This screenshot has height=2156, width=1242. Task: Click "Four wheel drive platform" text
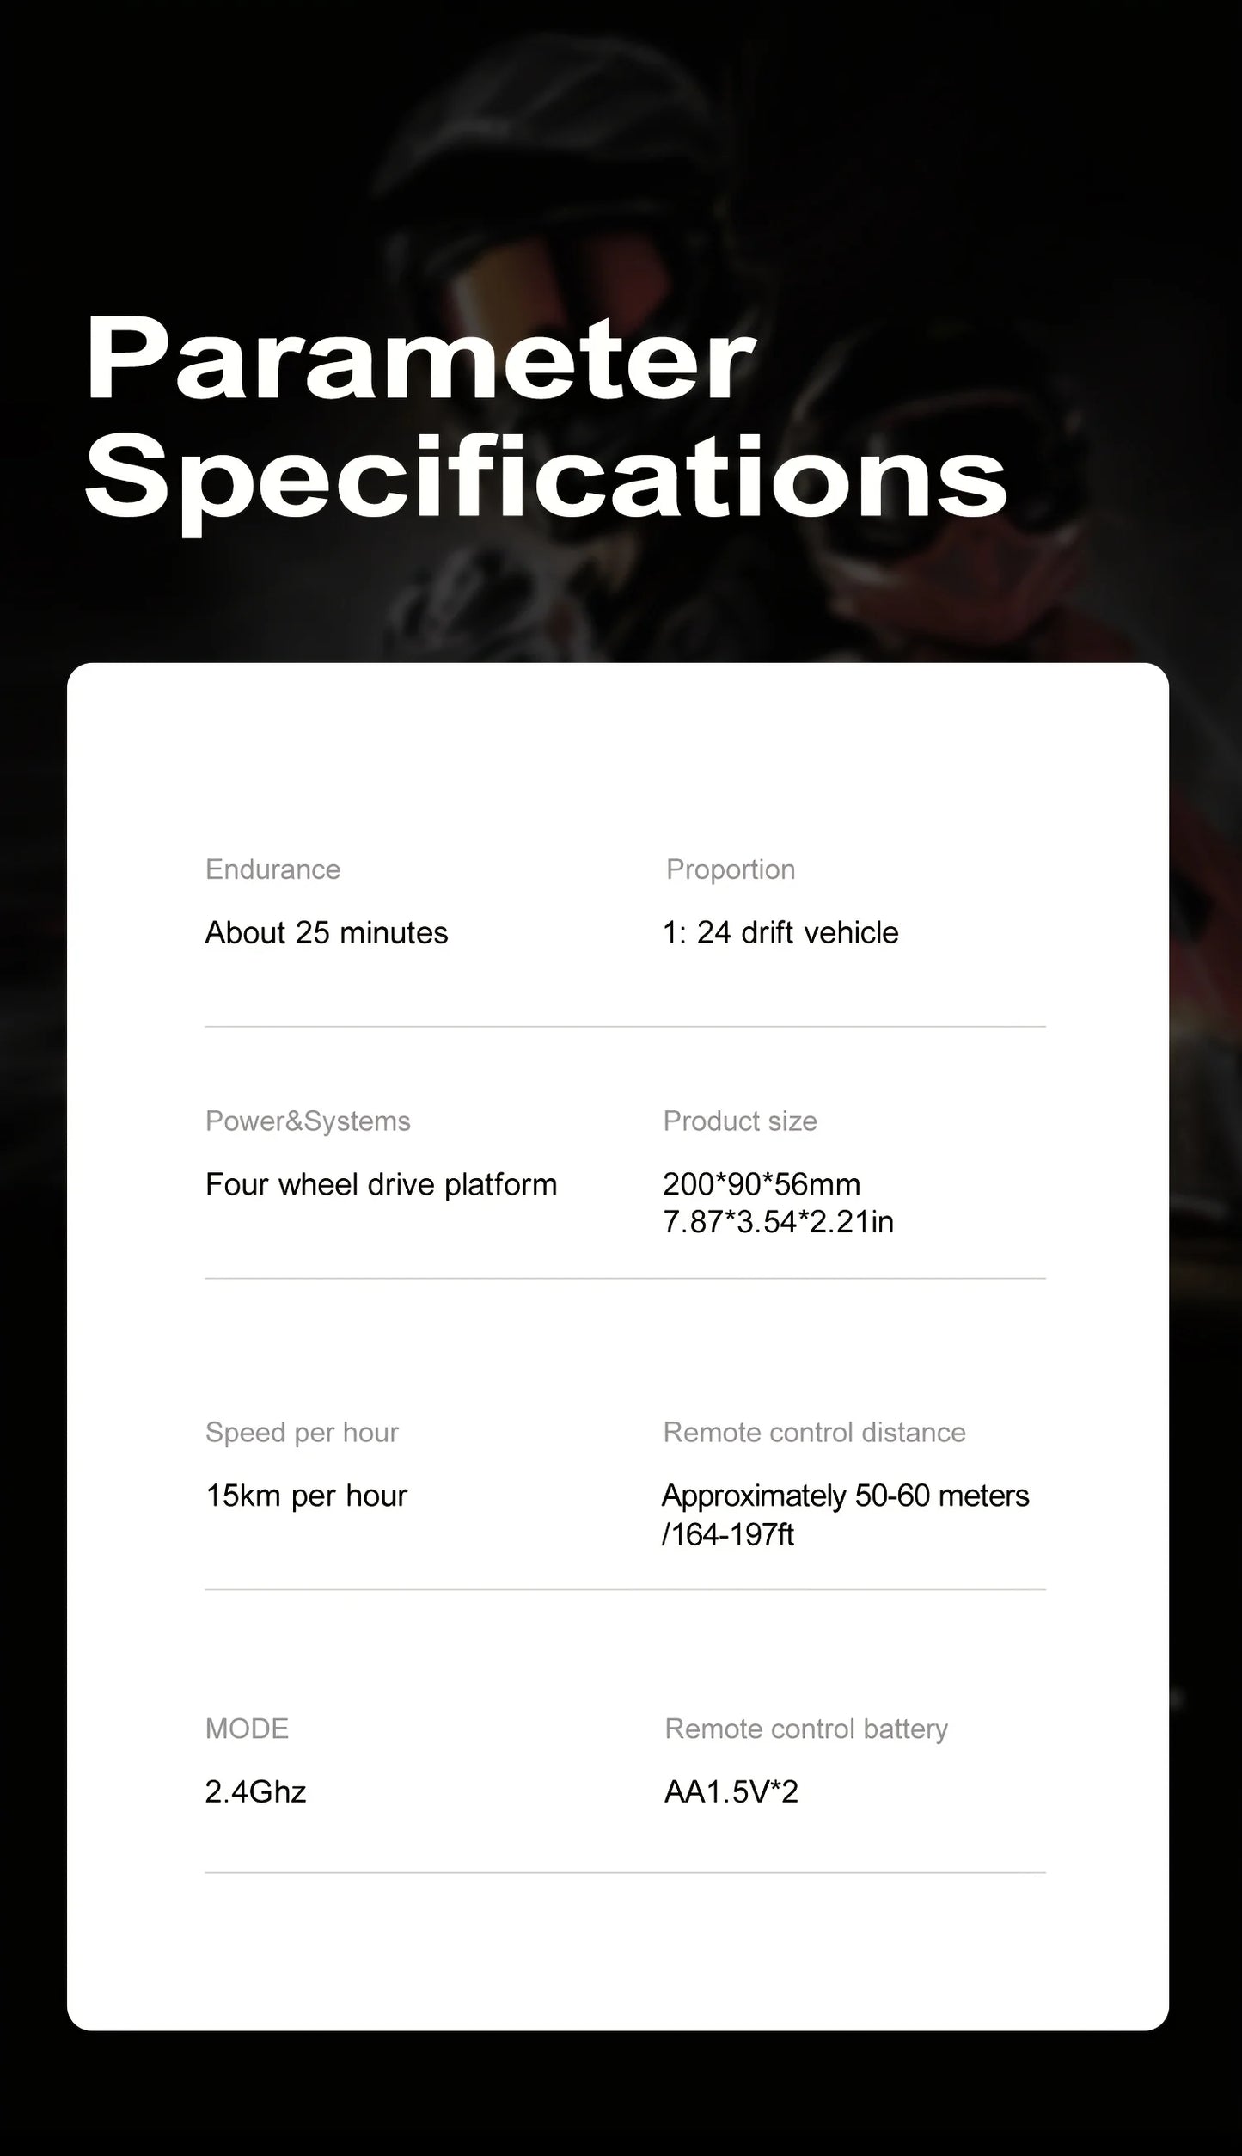click(381, 1185)
